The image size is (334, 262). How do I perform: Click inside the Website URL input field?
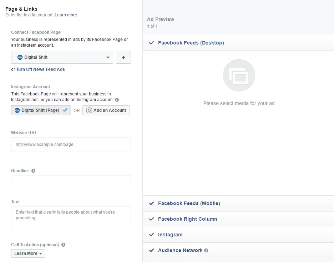click(x=71, y=145)
